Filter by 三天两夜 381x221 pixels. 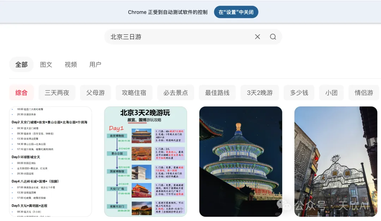[57, 92]
